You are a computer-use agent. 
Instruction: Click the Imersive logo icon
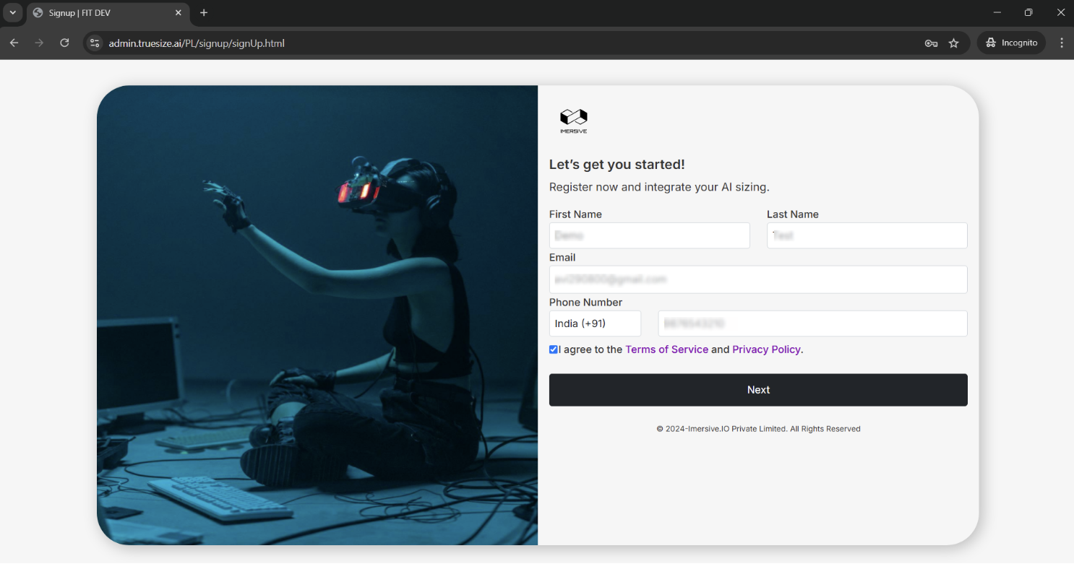[574, 121]
